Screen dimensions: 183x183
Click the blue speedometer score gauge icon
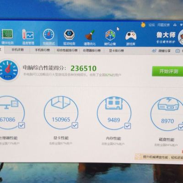click(x=8, y=70)
